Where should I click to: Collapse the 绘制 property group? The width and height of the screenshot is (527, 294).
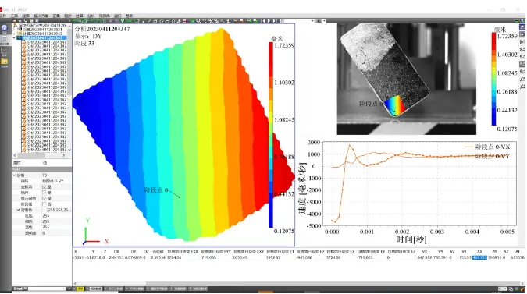(14, 175)
